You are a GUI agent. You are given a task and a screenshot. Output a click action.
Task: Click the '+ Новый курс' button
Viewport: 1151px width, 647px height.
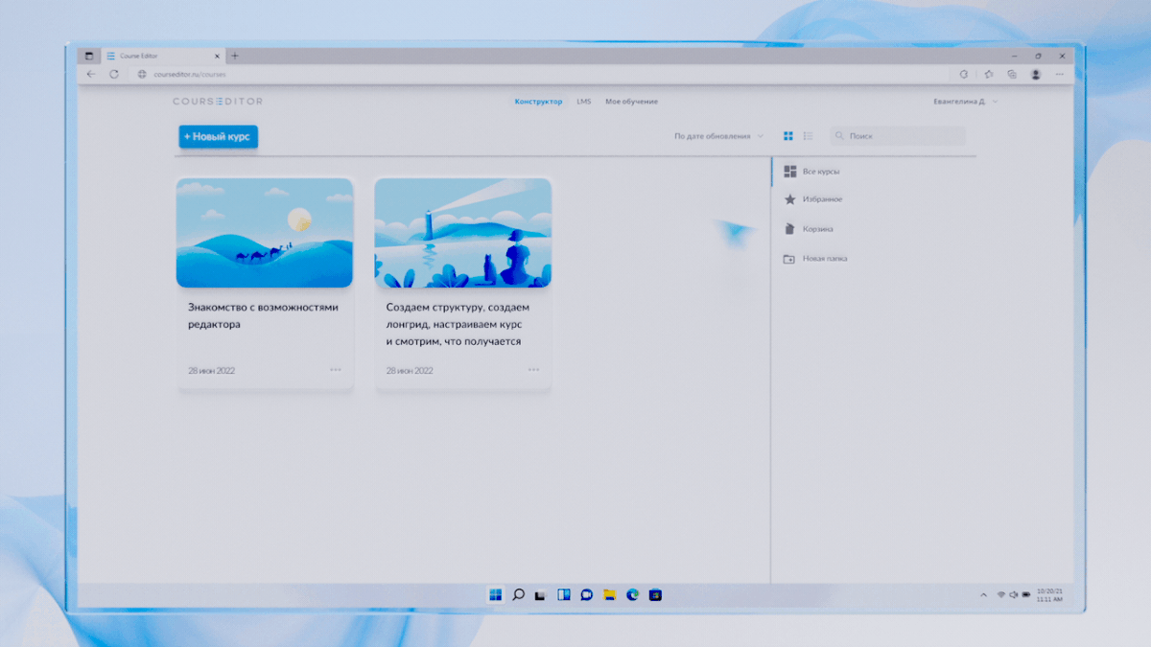coord(218,137)
